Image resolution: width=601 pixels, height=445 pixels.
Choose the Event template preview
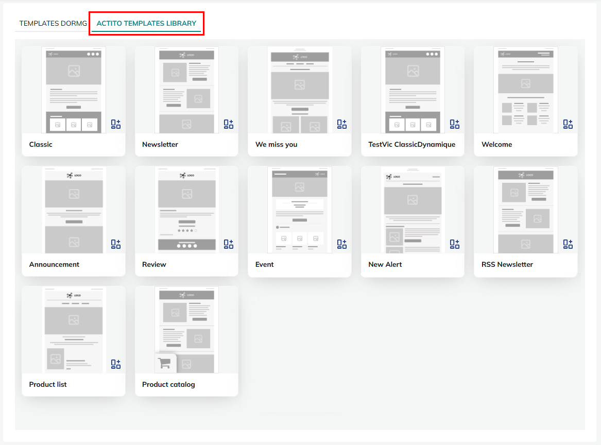[300, 210]
